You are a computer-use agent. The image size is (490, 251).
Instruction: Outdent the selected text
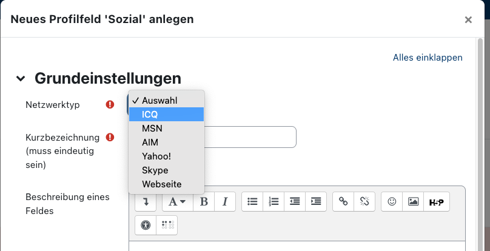(x=295, y=202)
